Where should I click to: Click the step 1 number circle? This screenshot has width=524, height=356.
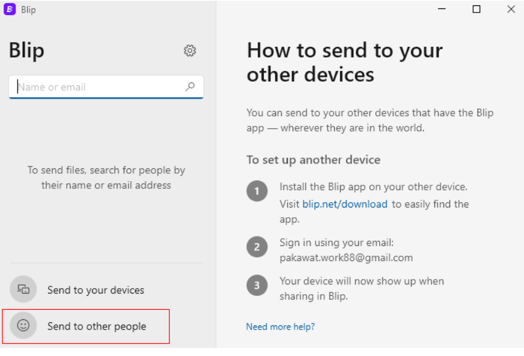[257, 192]
